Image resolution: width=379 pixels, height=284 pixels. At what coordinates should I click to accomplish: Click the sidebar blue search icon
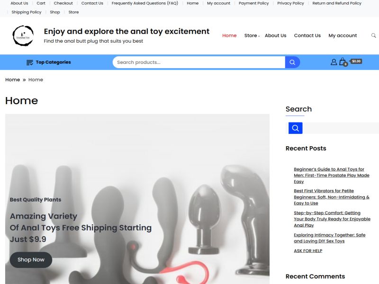pos(295,128)
